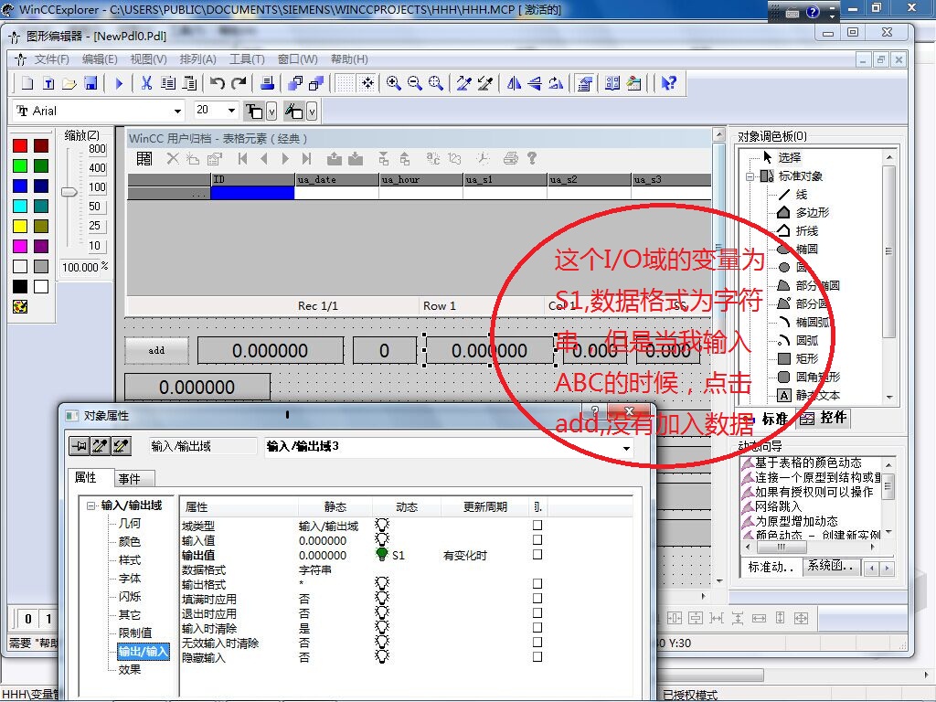936x702 pixels.
Task: Toggle indirect checkbox for 输入时清除 row
Action: [x=537, y=627]
